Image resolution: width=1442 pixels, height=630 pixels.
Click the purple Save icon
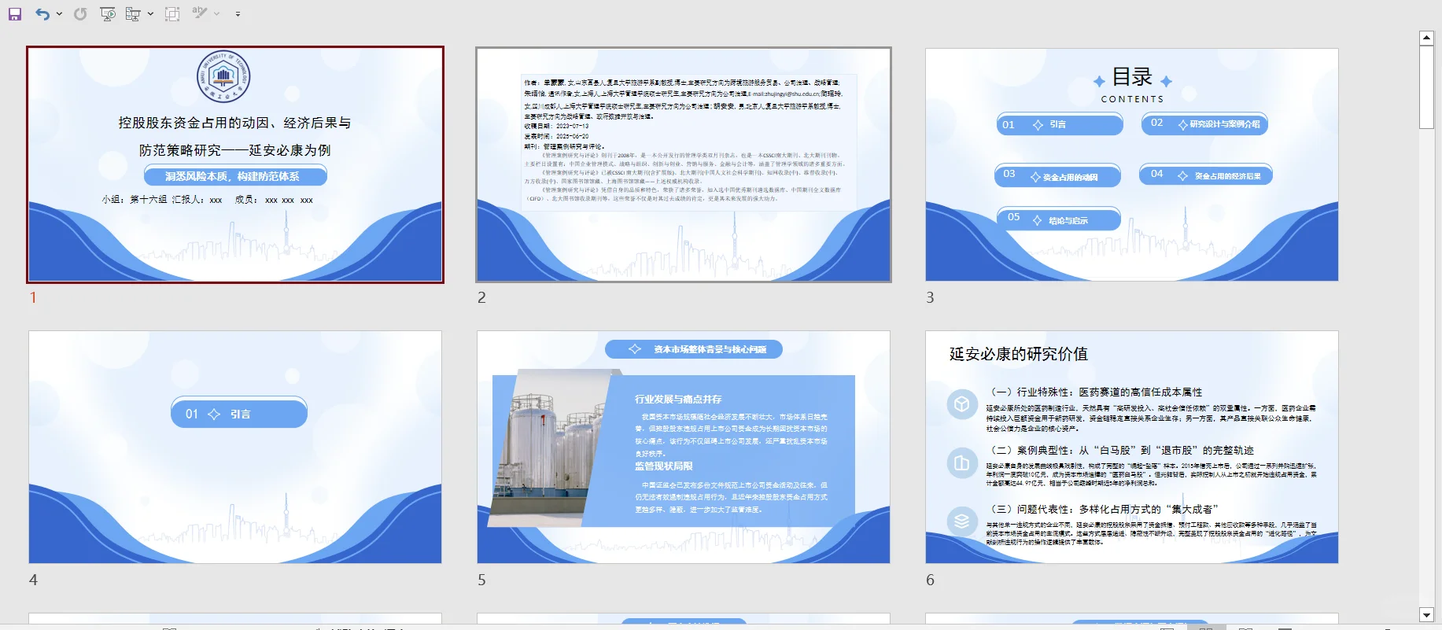coord(15,13)
